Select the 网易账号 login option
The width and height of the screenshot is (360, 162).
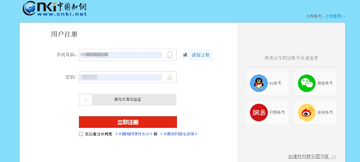(267, 113)
